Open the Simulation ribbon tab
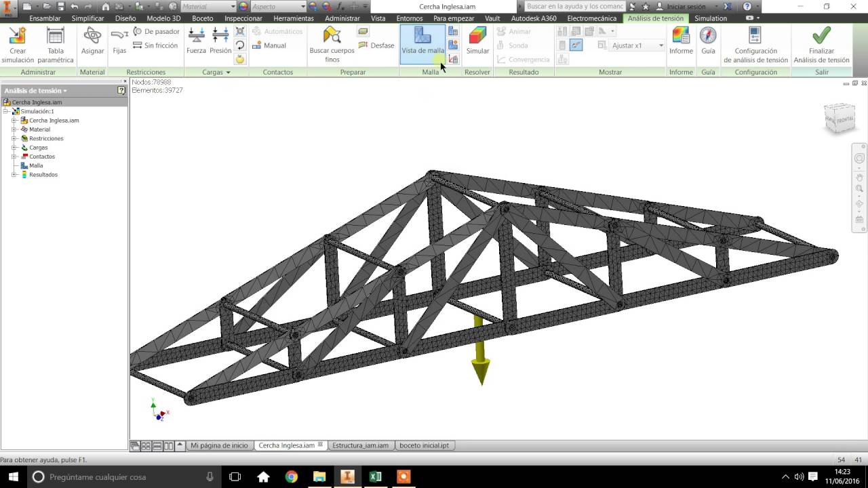This screenshot has width=868, height=488. (711, 18)
